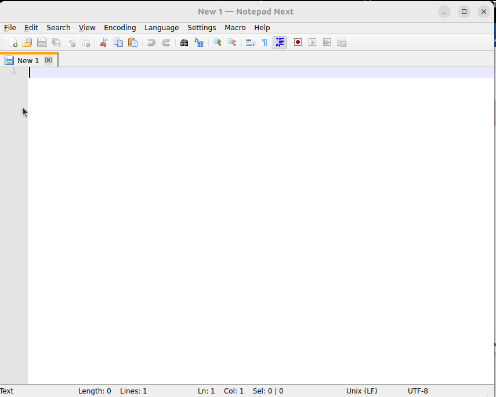Close the New 1 tab
496x397 pixels.
click(x=48, y=60)
